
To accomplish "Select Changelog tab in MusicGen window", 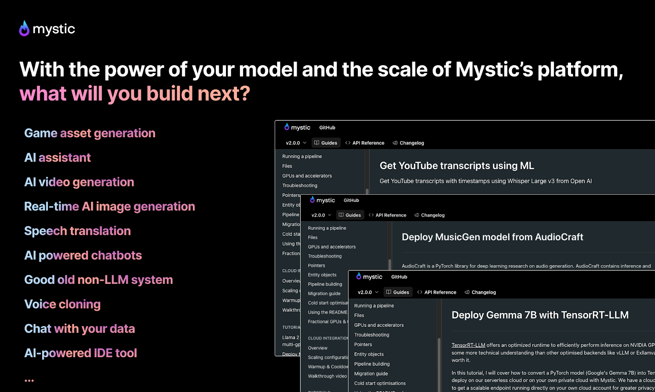I will pyautogui.click(x=429, y=215).
